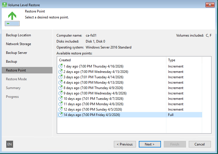Click full backup icon for Friday 4/3/2026
The image size is (218, 154).
60,115
